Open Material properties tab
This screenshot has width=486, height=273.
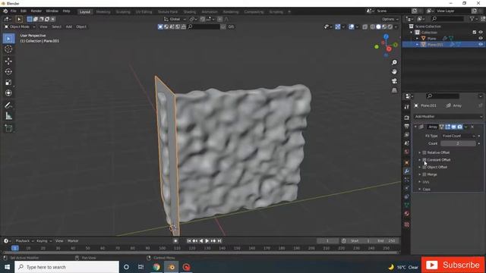407,214
